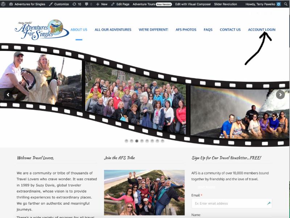The width and height of the screenshot is (290, 218).
Task: Advance to the next slide with right arrow
Action: [280, 94]
